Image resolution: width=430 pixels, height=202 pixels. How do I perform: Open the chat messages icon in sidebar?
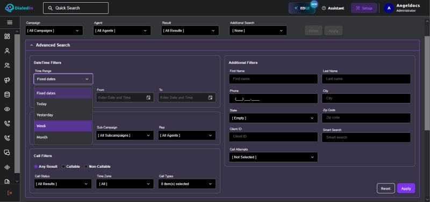pyautogui.click(x=7, y=153)
